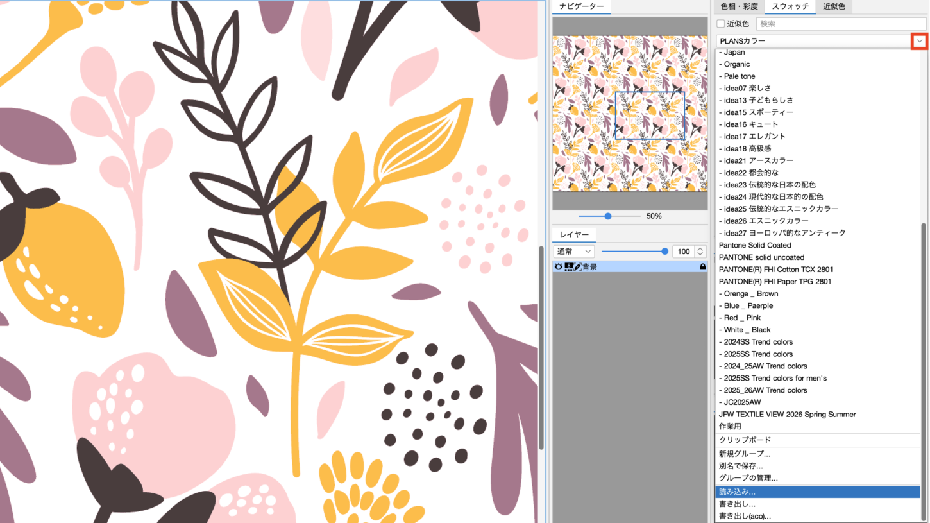Enable the 近似色 checkbox
Viewport: 930px width, 523px height.
(721, 24)
